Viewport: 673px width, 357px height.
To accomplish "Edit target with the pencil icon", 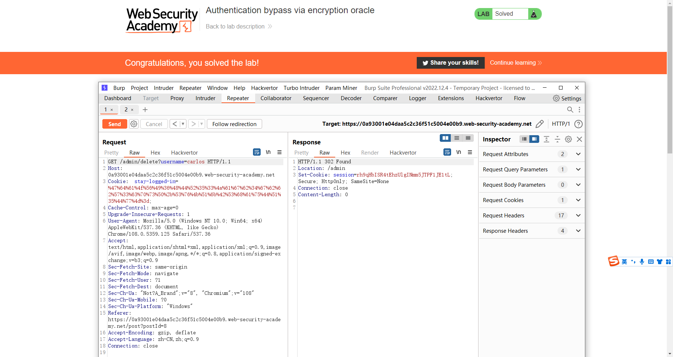I will click(540, 124).
